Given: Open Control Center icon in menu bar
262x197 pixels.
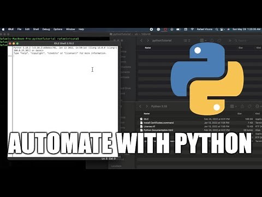Looking at the screenshot, I should click(x=222, y=29).
